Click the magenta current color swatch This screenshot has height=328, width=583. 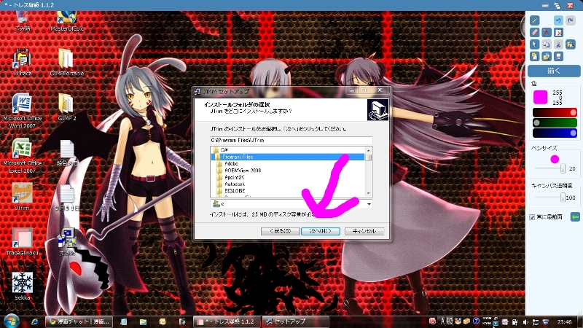click(540, 97)
